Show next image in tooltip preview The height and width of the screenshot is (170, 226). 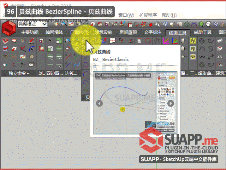click(171, 103)
